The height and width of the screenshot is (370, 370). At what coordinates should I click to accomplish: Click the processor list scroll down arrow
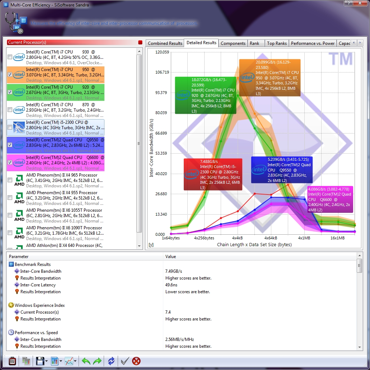click(139, 246)
